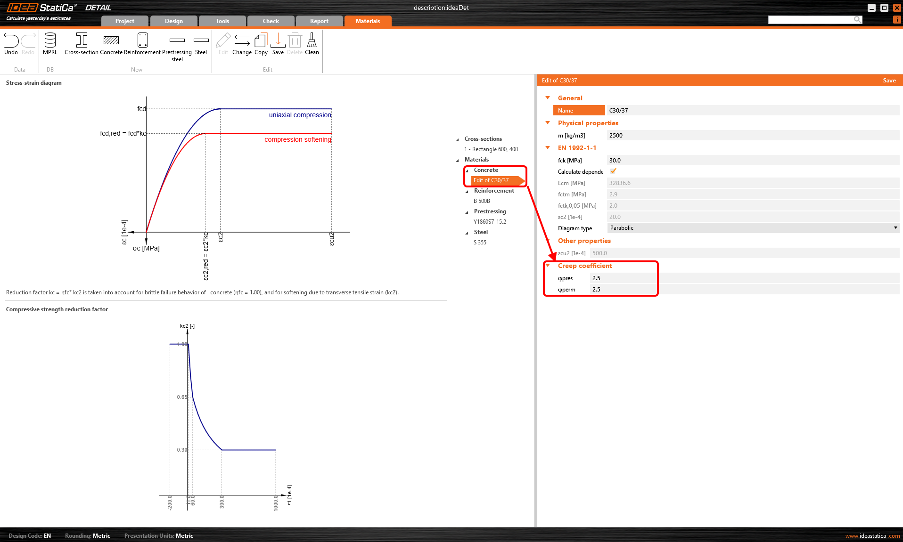Open the Diagram type dropdown
Screen dimensions: 903x542
point(753,228)
